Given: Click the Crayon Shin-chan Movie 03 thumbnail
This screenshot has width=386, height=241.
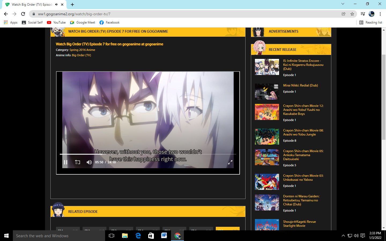Looking at the screenshot, I should point(267,182).
